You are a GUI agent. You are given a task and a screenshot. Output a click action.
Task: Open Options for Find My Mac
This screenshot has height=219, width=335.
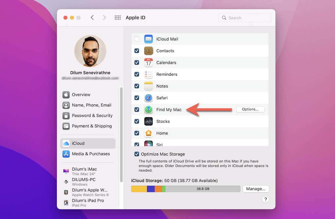(x=250, y=109)
